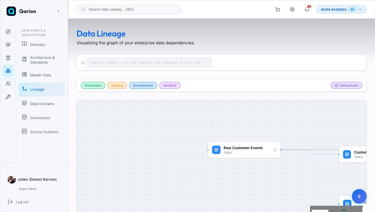Open the shopping cart
This screenshot has width=375, height=212.
278,9
